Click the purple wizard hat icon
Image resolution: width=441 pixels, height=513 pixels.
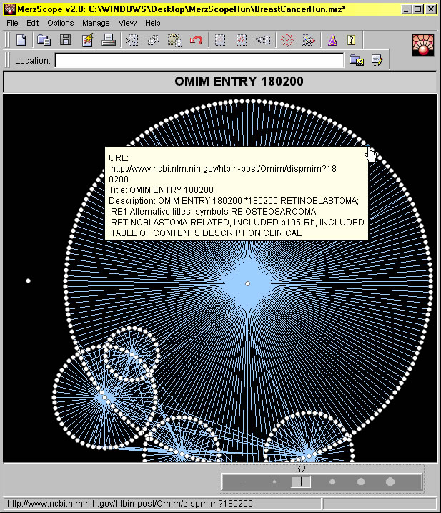click(x=332, y=40)
